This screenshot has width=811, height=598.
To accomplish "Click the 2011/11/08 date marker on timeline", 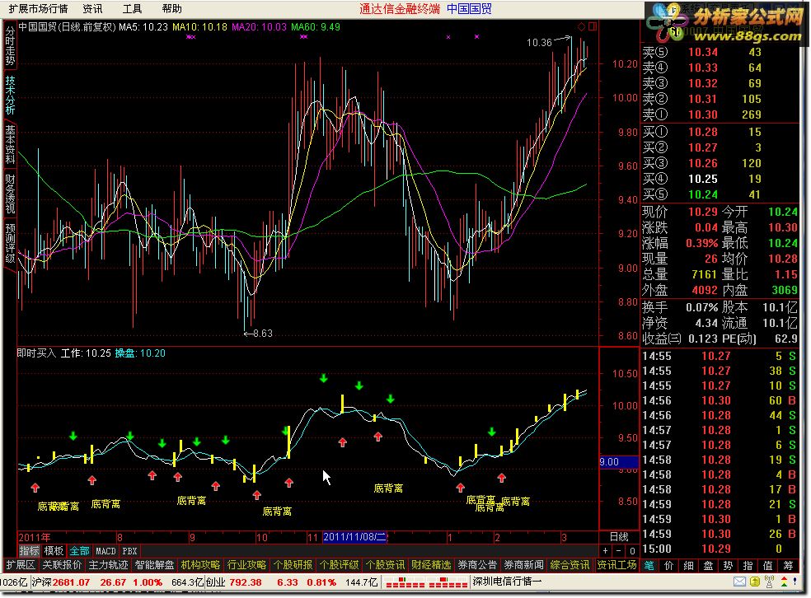I will click(354, 537).
